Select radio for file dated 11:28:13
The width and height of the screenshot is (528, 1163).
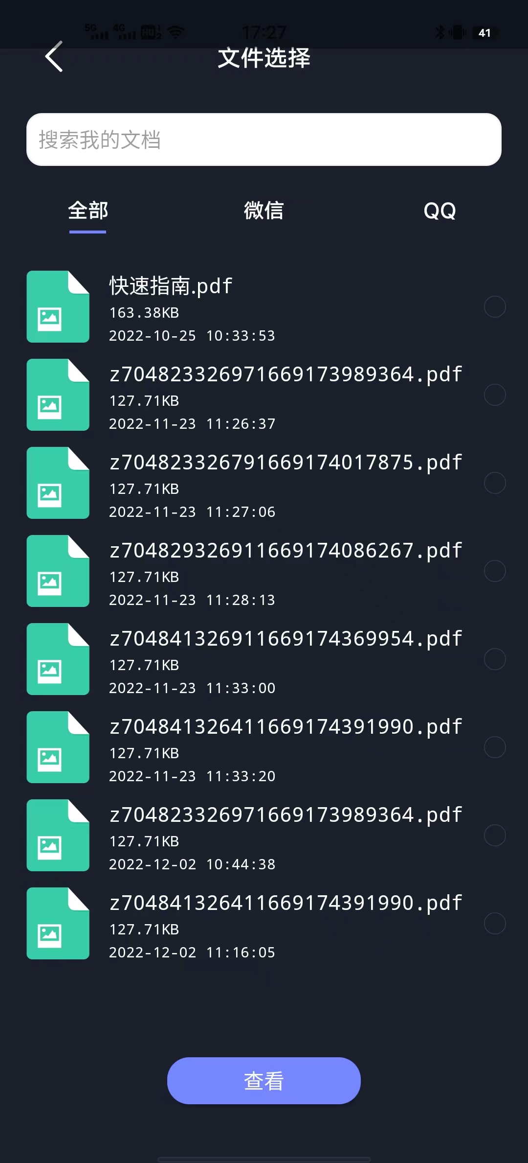click(495, 571)
